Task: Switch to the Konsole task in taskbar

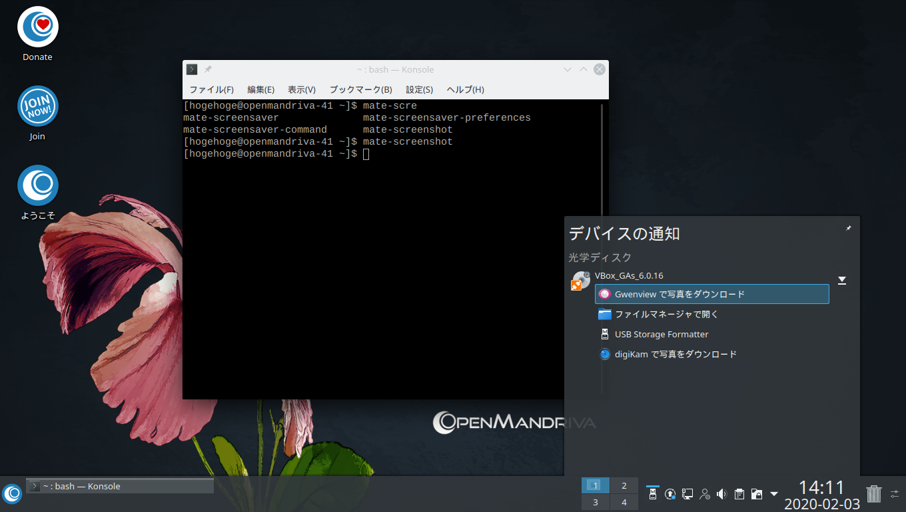Action: 120,486
